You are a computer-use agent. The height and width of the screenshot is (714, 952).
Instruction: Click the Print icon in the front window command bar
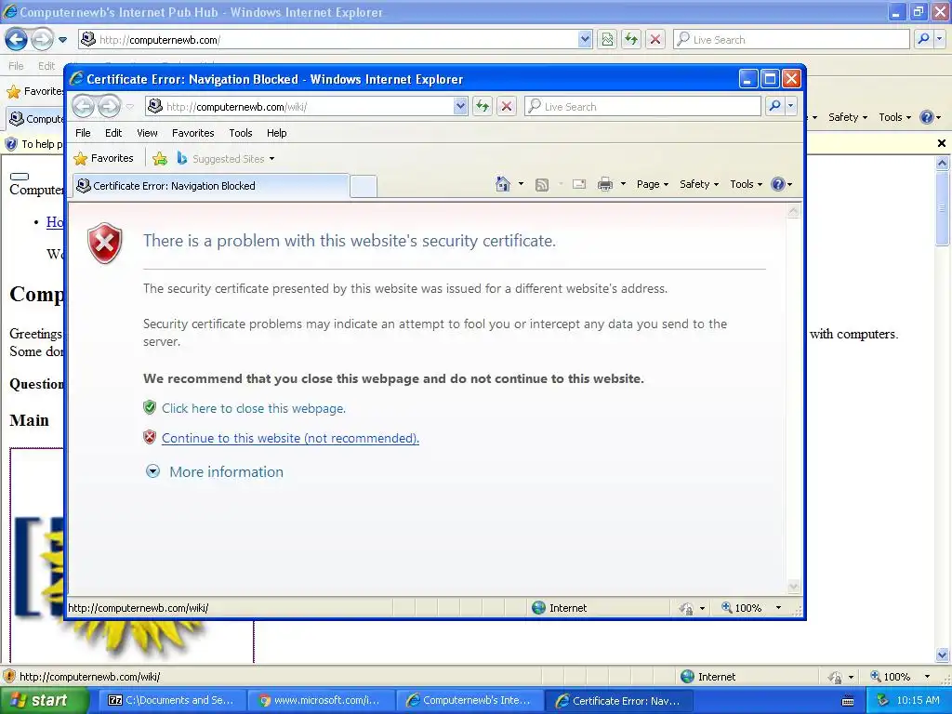(x=605, y=184)
